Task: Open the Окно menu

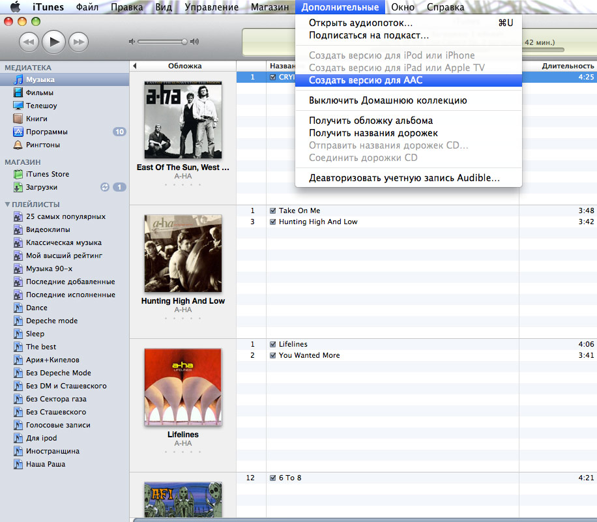Action: [403, 7]
